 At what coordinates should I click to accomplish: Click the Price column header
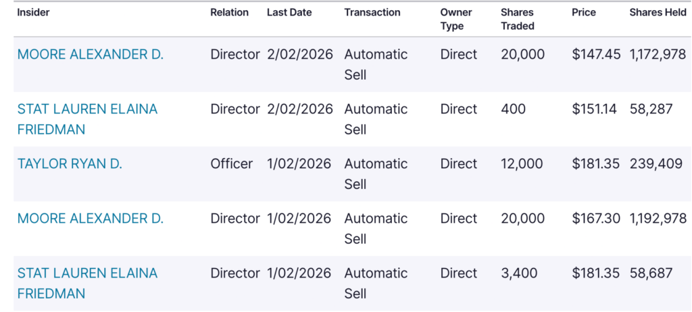point(584,12)
